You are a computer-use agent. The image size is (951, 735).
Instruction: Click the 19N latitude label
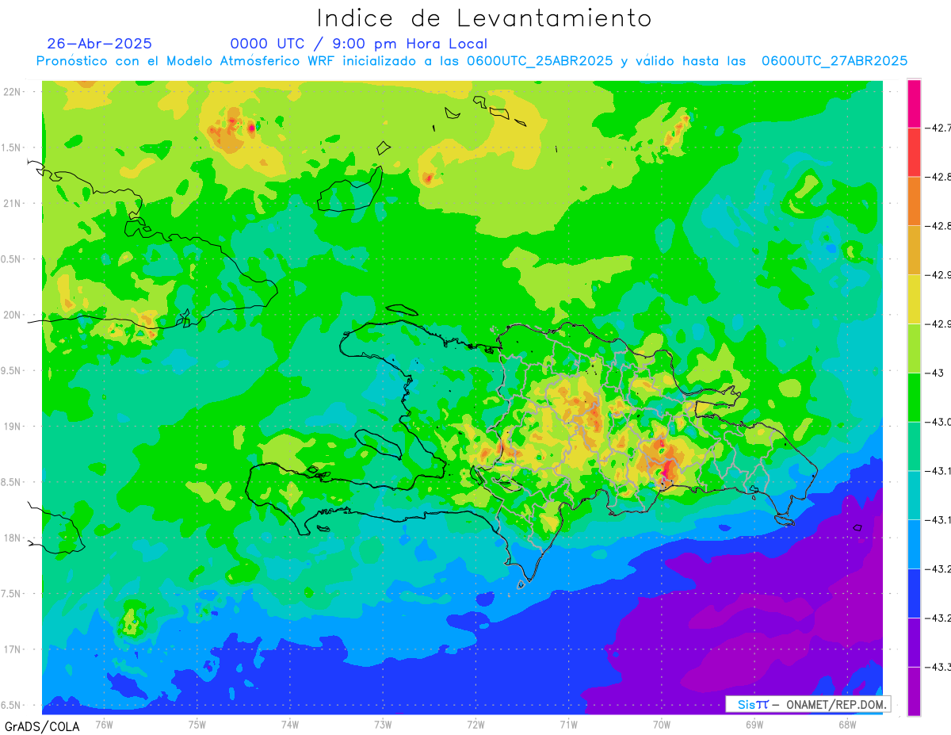click(13, 427)
